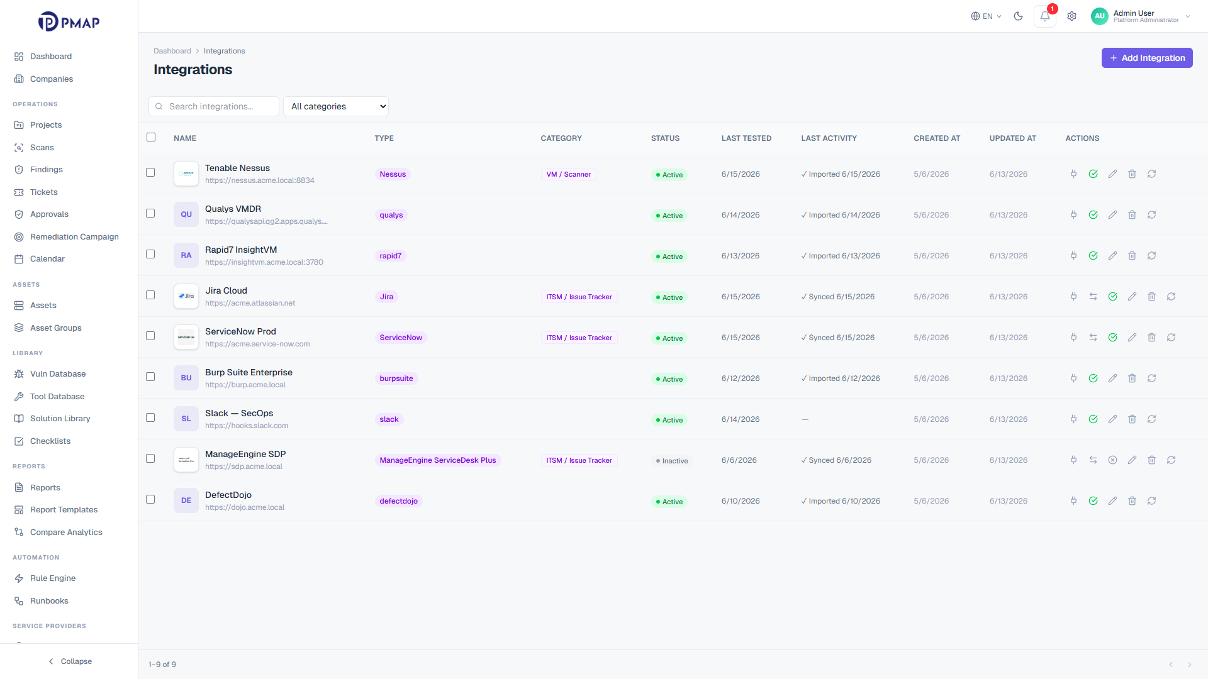
Task: Test connection plug icon for Tenable Nessus
Action: pos(1073,174)
